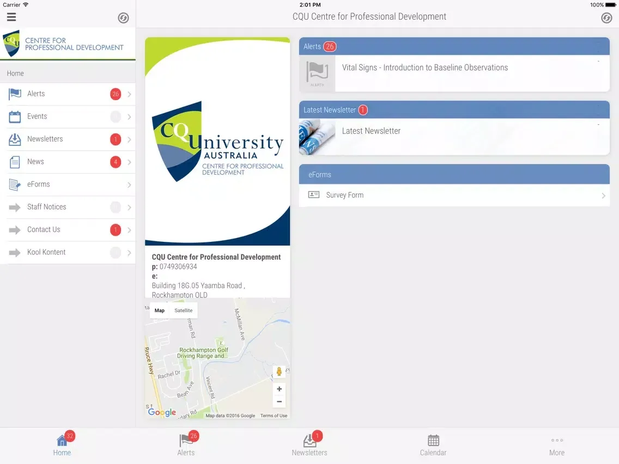Expand the Kool Kontent row chevron

129,253
